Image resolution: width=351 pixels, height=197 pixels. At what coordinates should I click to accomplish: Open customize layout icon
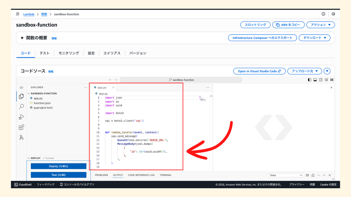[x=326, y=80]
